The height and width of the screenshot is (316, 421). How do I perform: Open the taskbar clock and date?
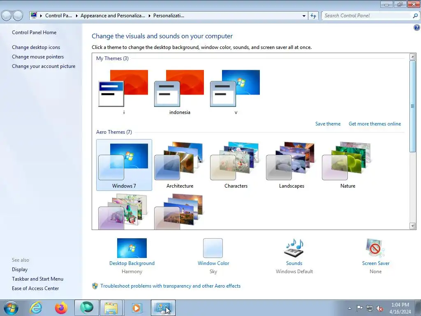400,308
